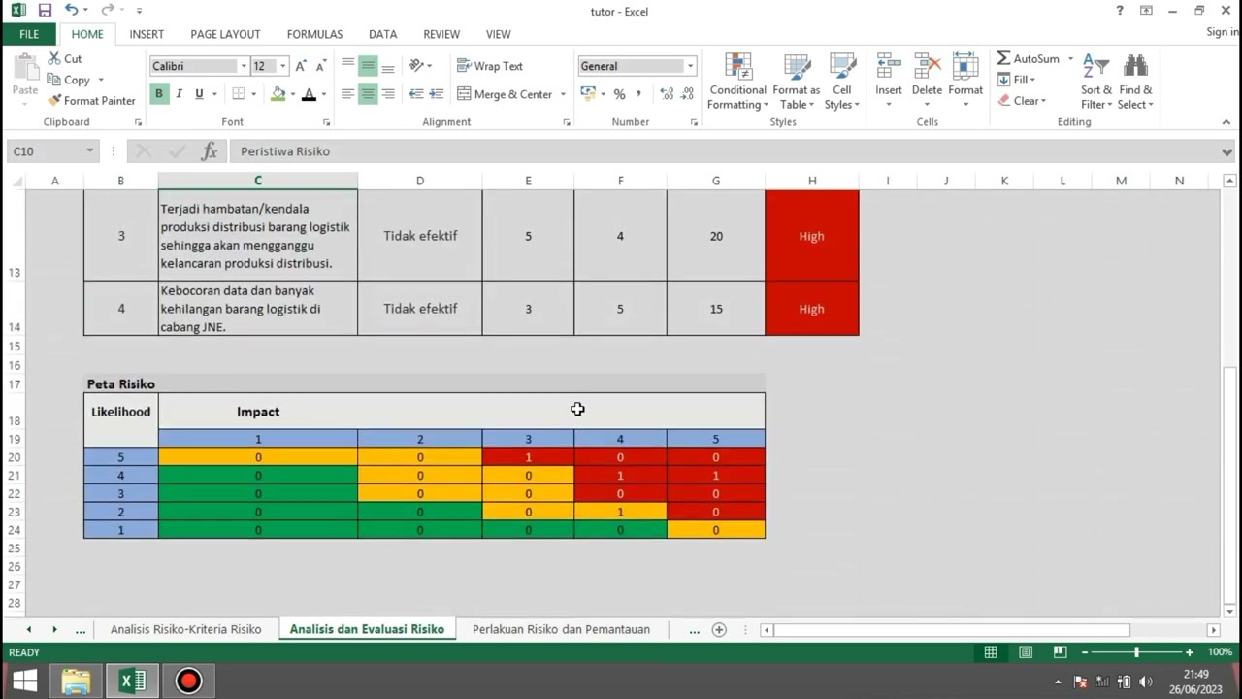Viewport: 1242px width, 699px height.
Task: Open Sort & Filter options
Action: click(1096, 82)
